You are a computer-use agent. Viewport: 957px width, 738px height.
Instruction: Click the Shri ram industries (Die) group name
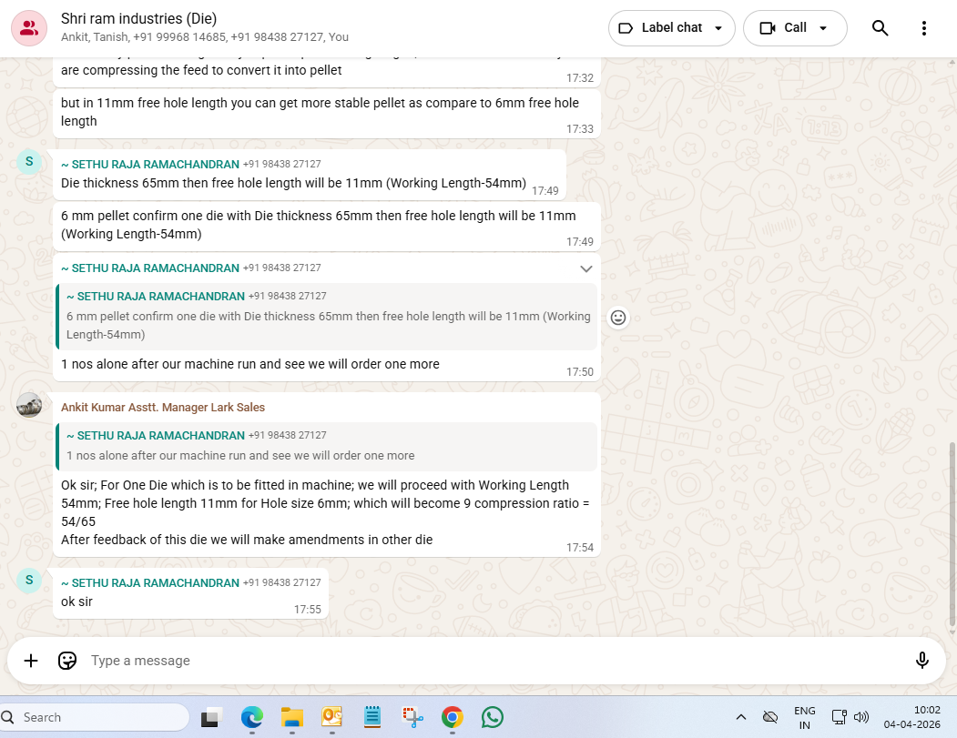coord(138,18)
